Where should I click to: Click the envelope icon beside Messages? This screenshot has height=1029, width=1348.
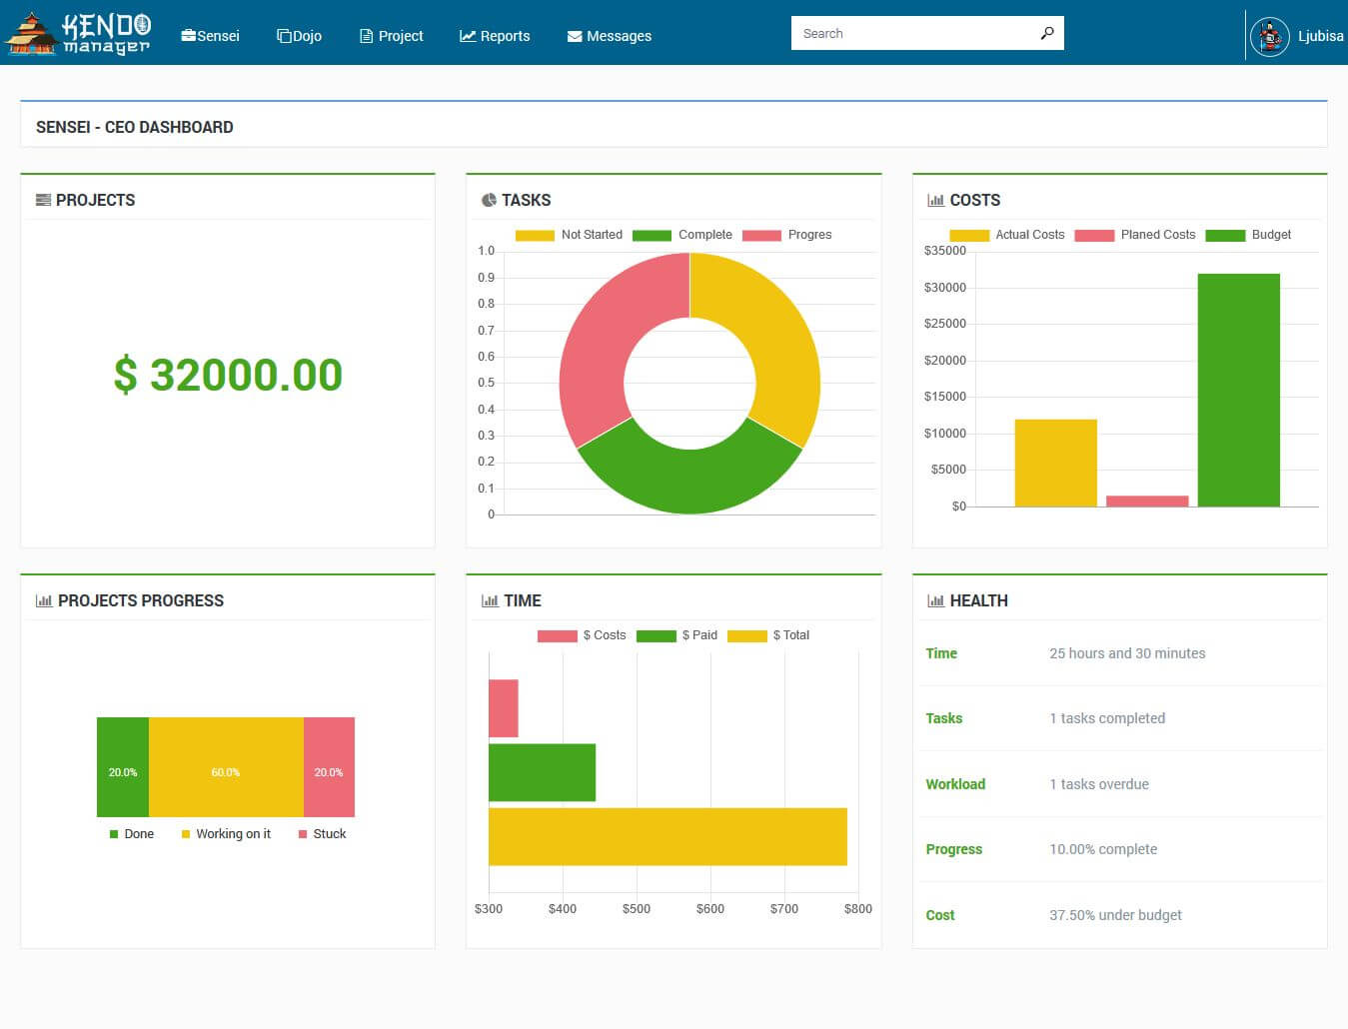point(575,37)
